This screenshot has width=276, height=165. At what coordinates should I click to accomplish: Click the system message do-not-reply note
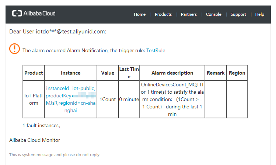pyautogui.click(x=54, y=155)
